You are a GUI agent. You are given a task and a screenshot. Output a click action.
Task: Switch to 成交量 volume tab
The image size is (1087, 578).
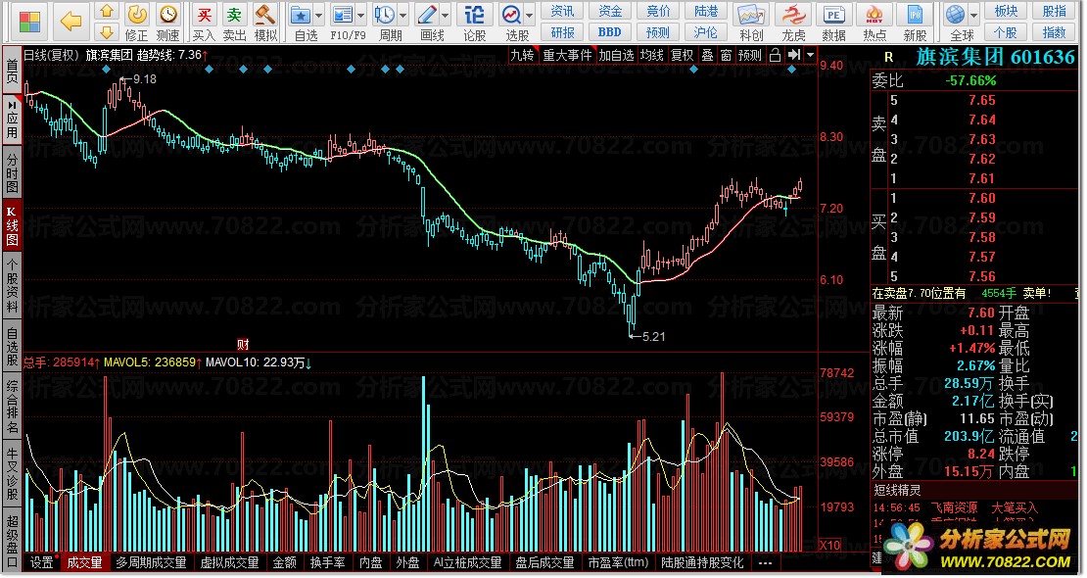pos(84,562)
